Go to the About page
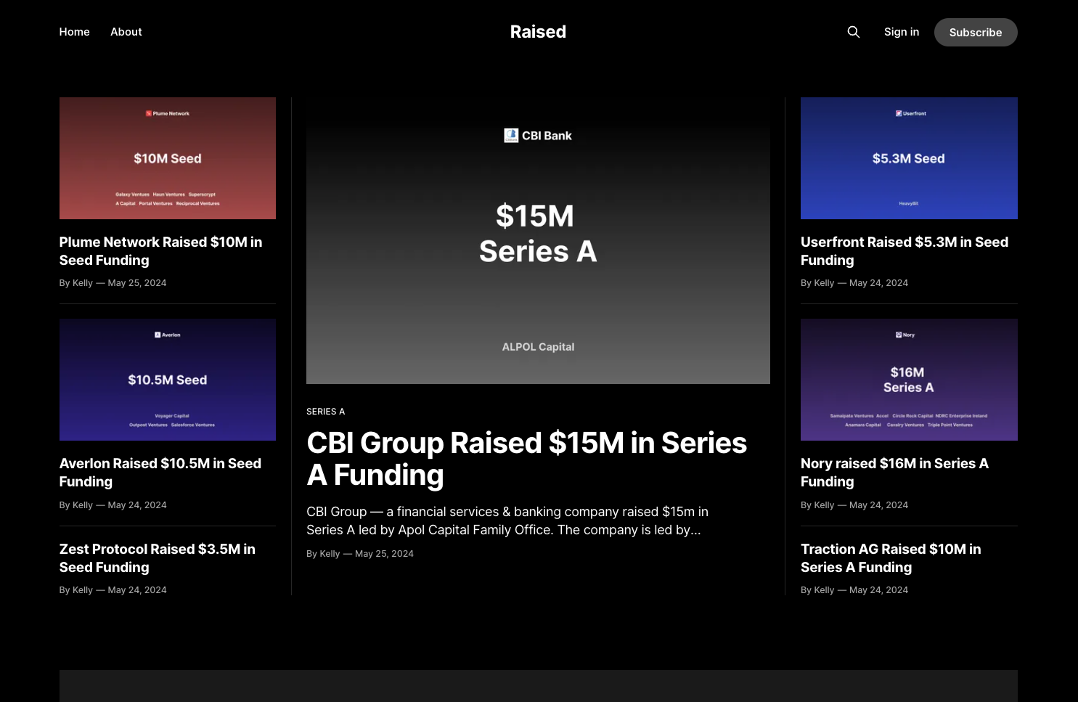The width and height of the screenshot is (1078, 702). click(126, 32)
